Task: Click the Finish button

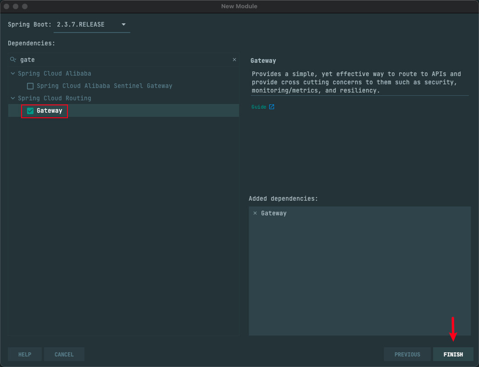Action: (453, 354)
